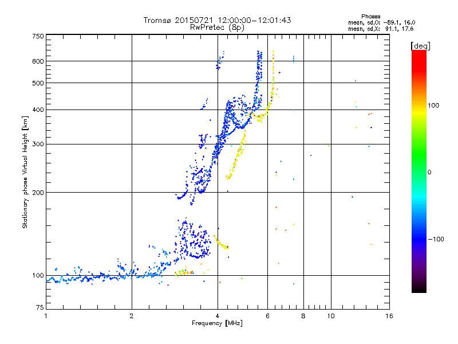The image size is (458, 344).
Task: Click the y-axis tick label '600'
Action: click(x=38, y=61)
